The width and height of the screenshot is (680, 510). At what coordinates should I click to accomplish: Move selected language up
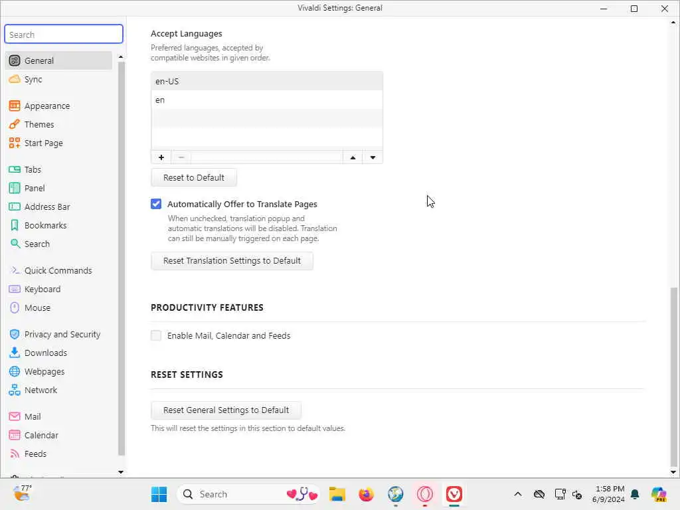(353, 157)
